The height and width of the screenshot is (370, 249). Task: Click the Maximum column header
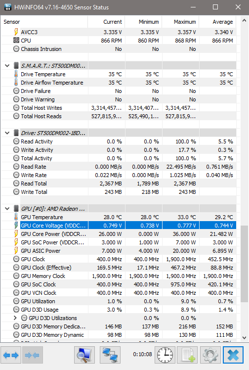pyautogui.click(x=180, y=22)
